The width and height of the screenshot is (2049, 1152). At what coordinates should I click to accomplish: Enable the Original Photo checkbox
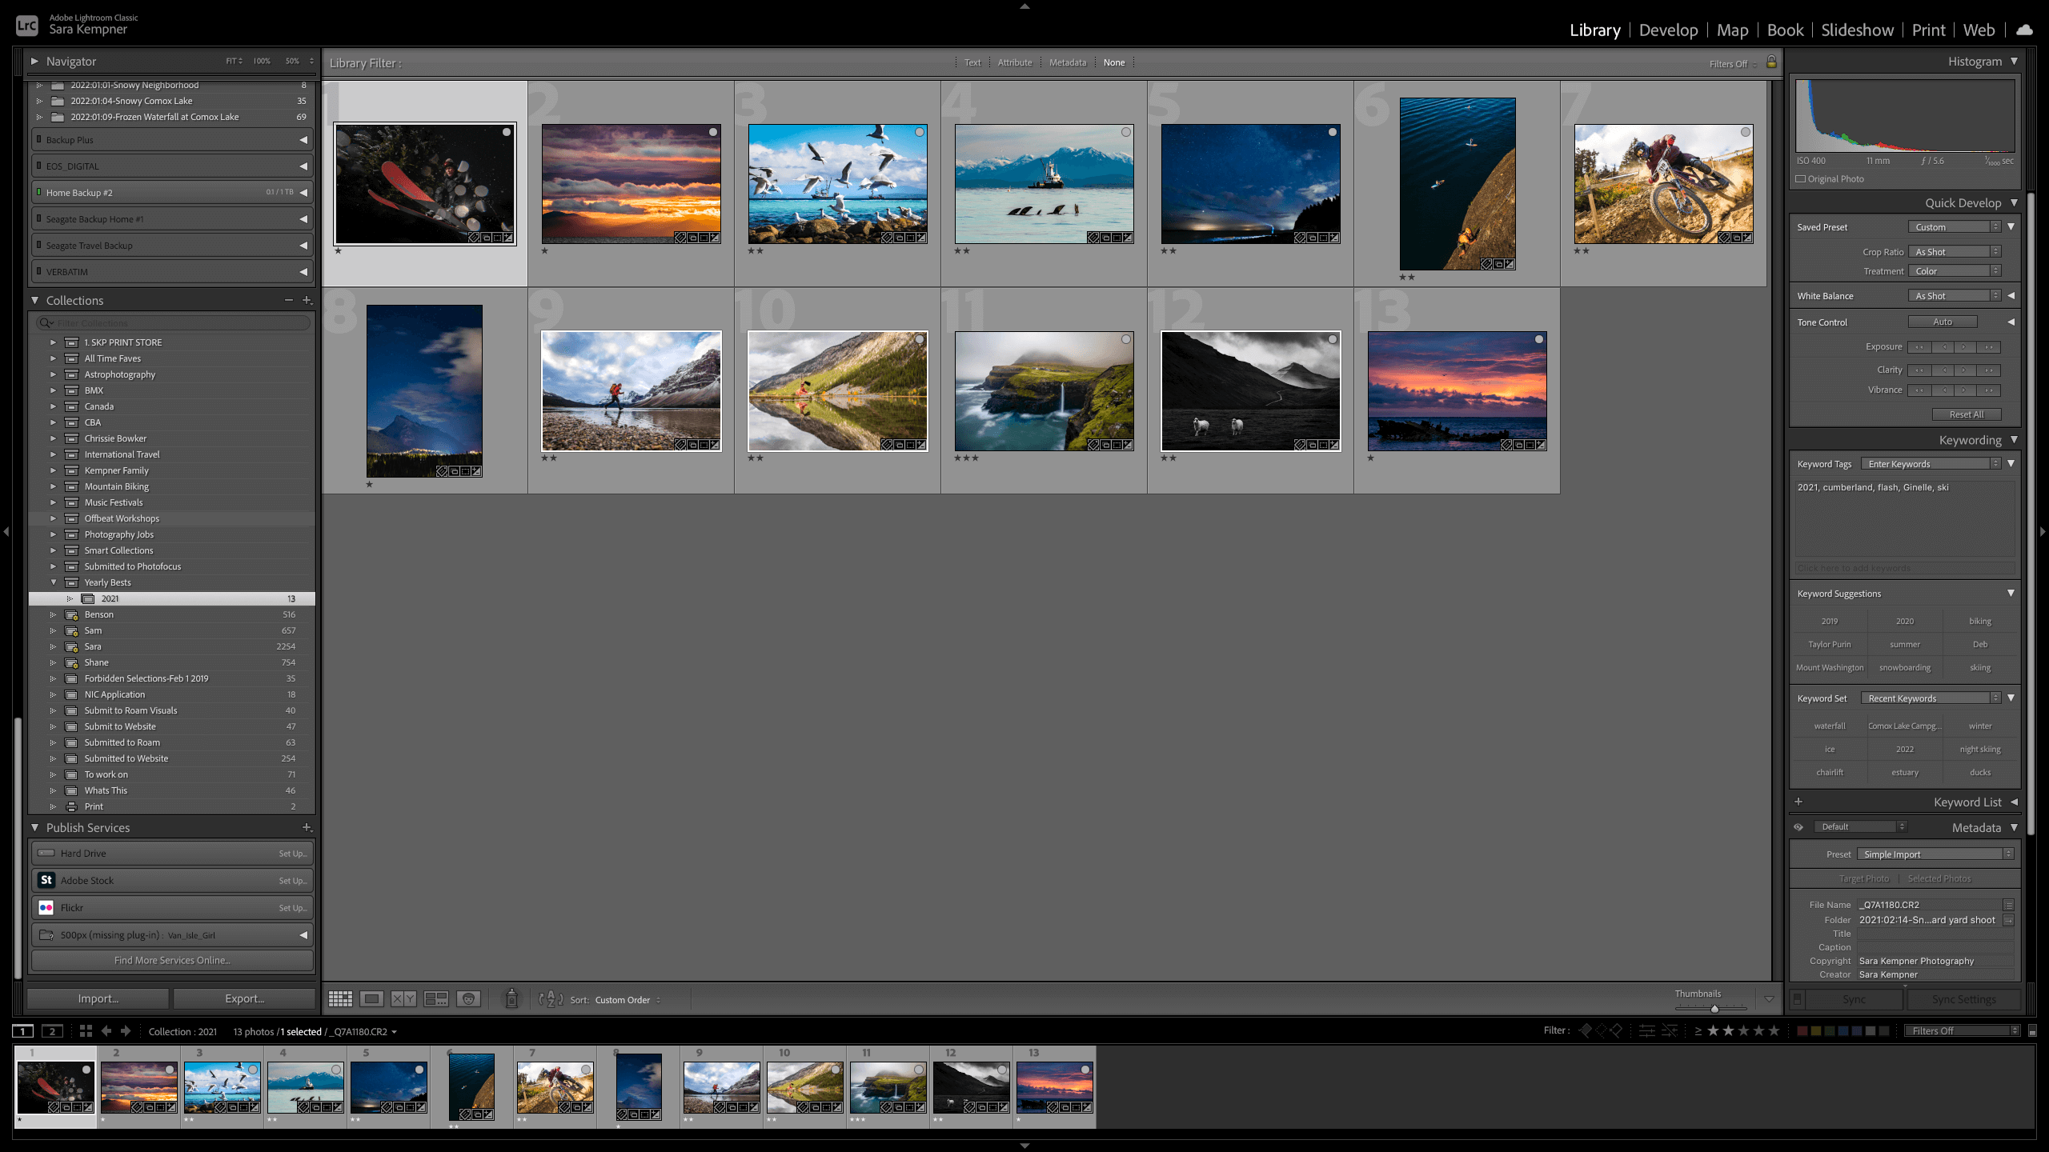click(x=1801, y=179)
